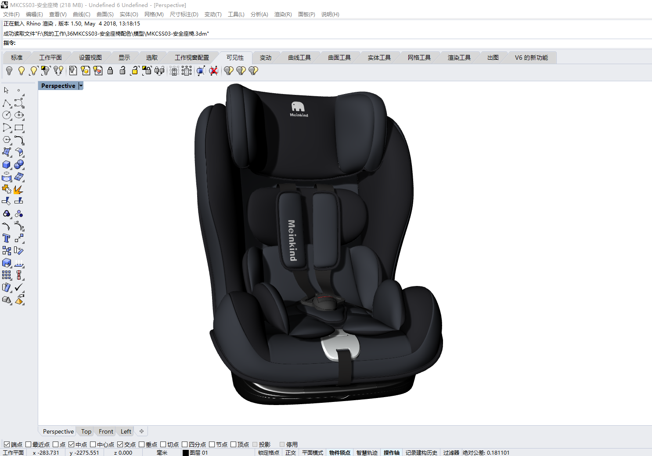Open the Perspective viewport title dropdown
652x456 pixels.
pos(81,85)
